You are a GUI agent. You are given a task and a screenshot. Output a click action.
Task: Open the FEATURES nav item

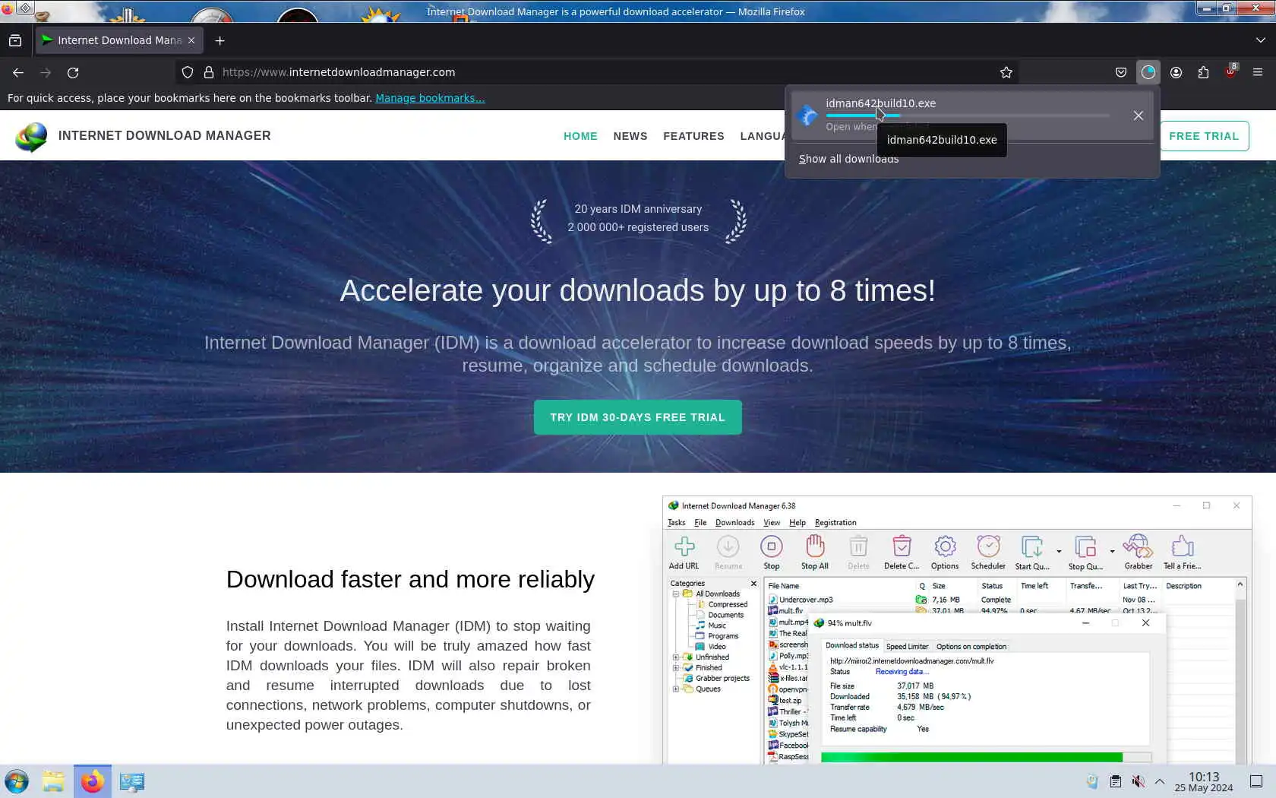coord(693,136)
